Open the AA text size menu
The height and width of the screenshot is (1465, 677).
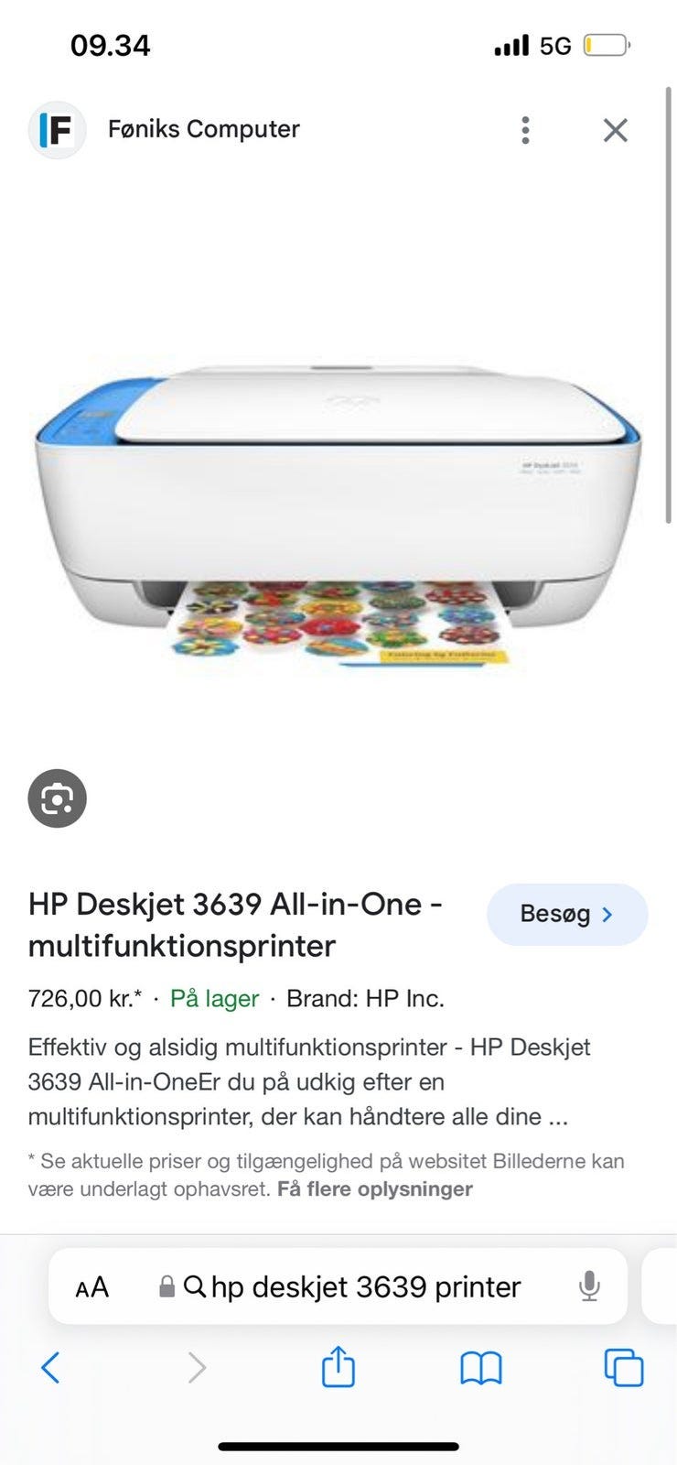pyautogui.click(x=91, y=1287)
